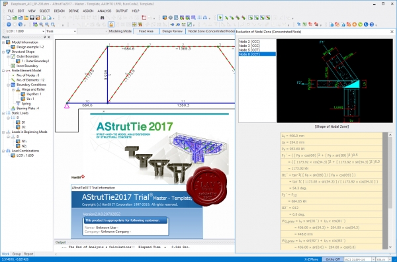The image size is (397, 262).
Task: Click the blue round L icon
Action: 366,24
